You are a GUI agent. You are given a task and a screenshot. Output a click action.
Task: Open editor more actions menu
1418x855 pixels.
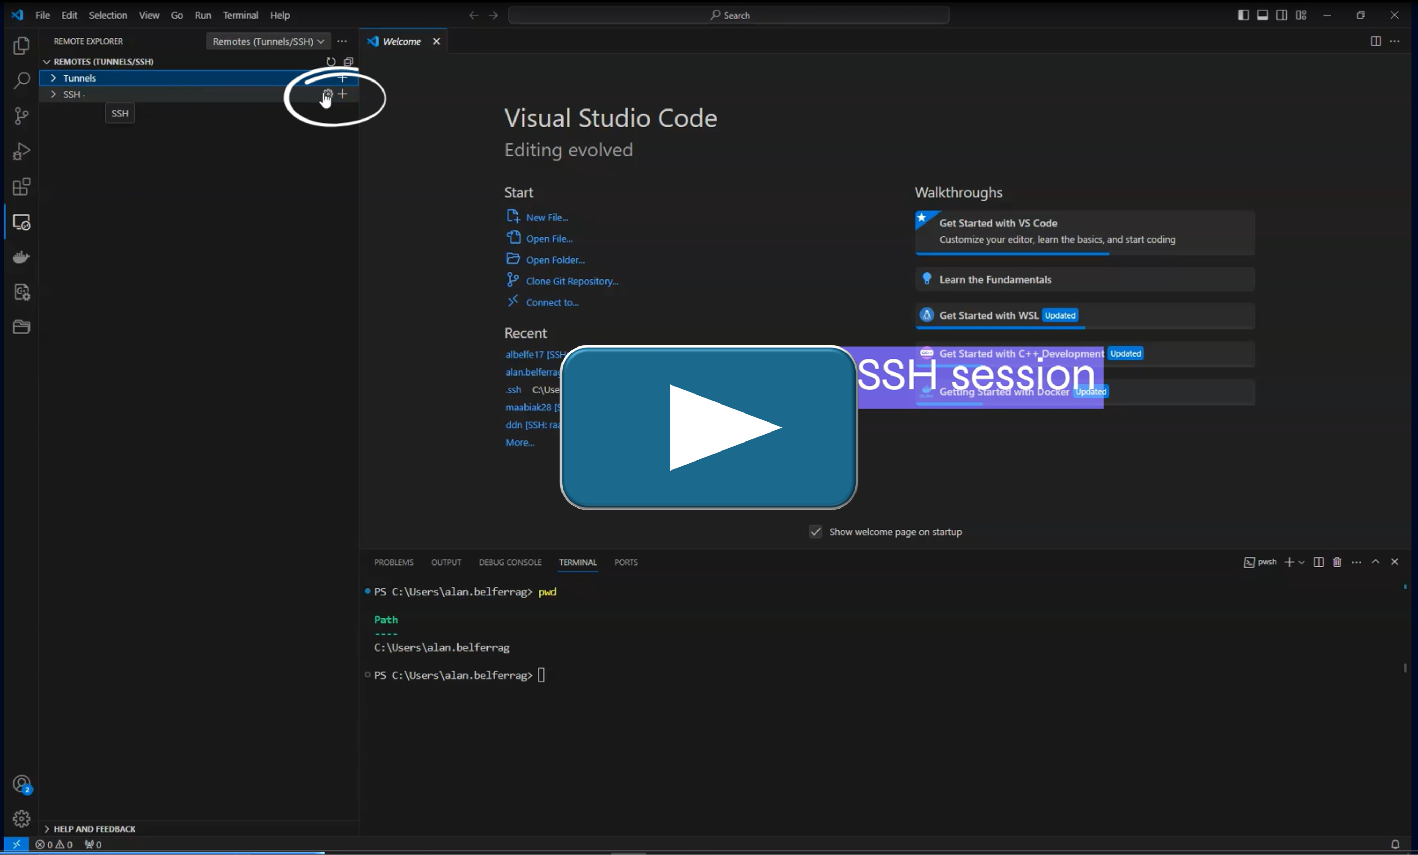1395,41
